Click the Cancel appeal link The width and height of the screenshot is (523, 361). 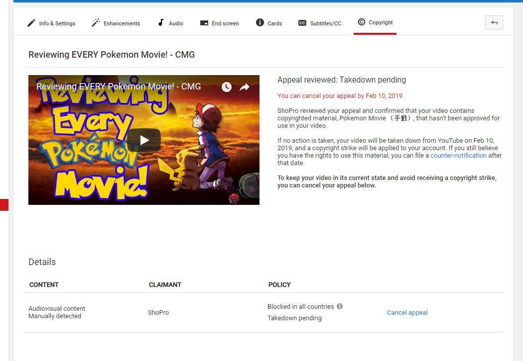(407, 313)
